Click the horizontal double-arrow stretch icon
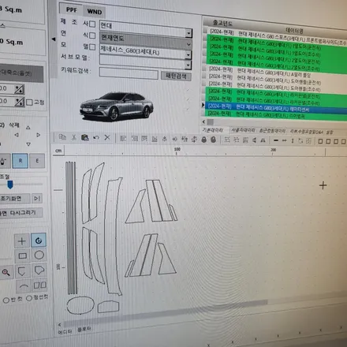 [x=284, y=140]
